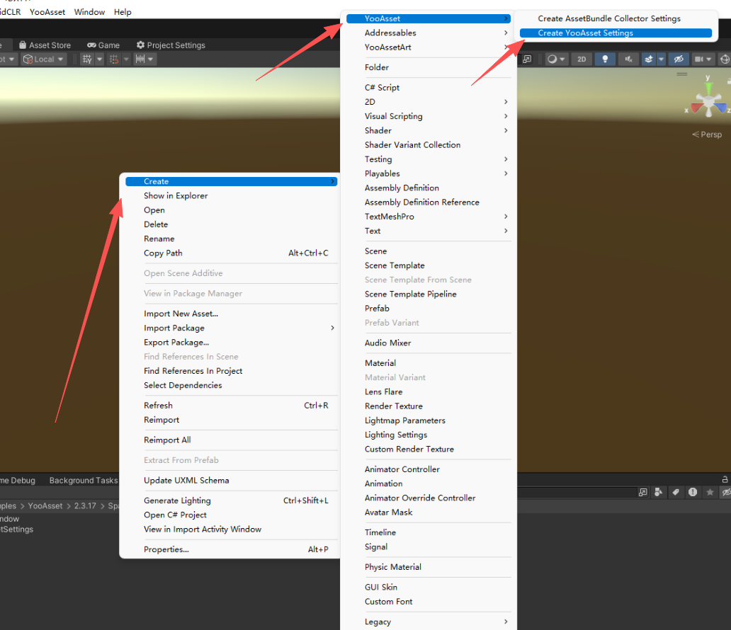Toggle scene visibility crossed-eye button
This screenshot has width=731, height=630.
[x=679, y=59]
